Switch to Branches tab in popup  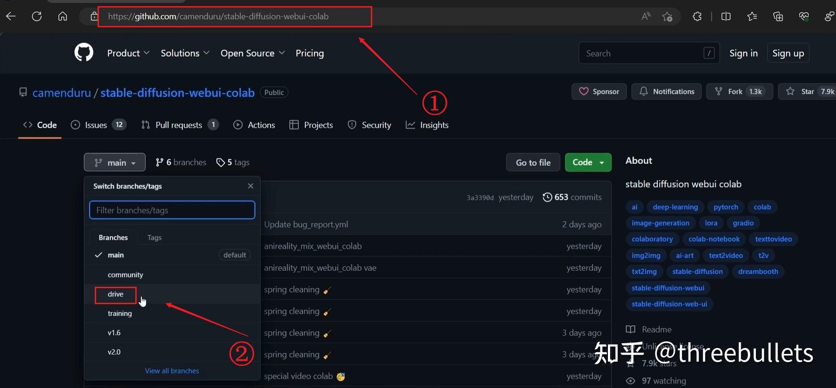113,237
